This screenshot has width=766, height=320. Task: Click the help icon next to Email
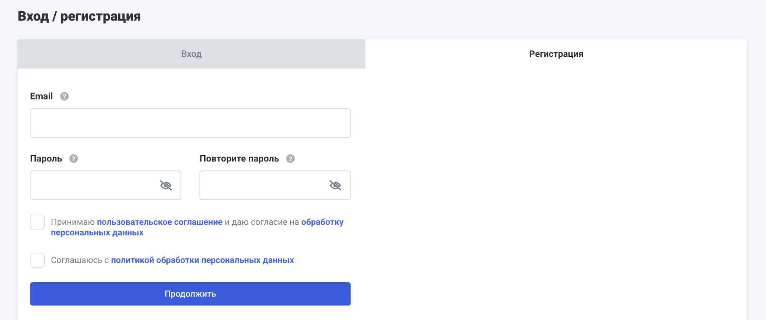coord(64,96)
